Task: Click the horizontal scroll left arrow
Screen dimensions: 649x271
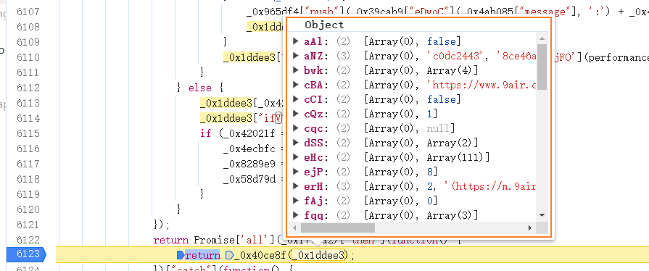Action: pos(294,228)
